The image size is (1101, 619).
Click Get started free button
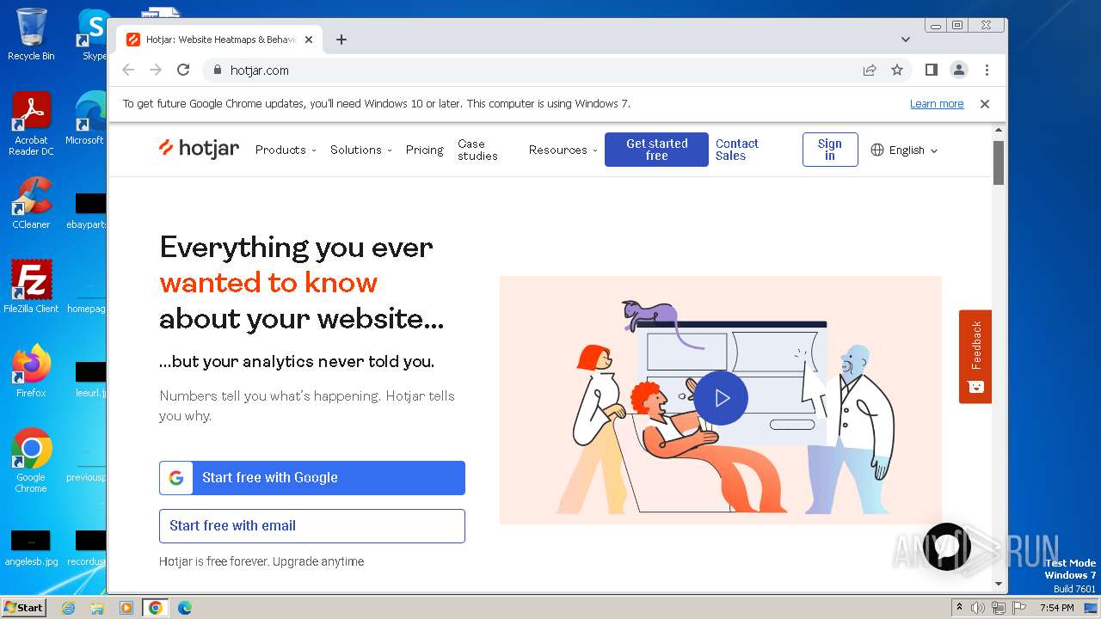656,150
